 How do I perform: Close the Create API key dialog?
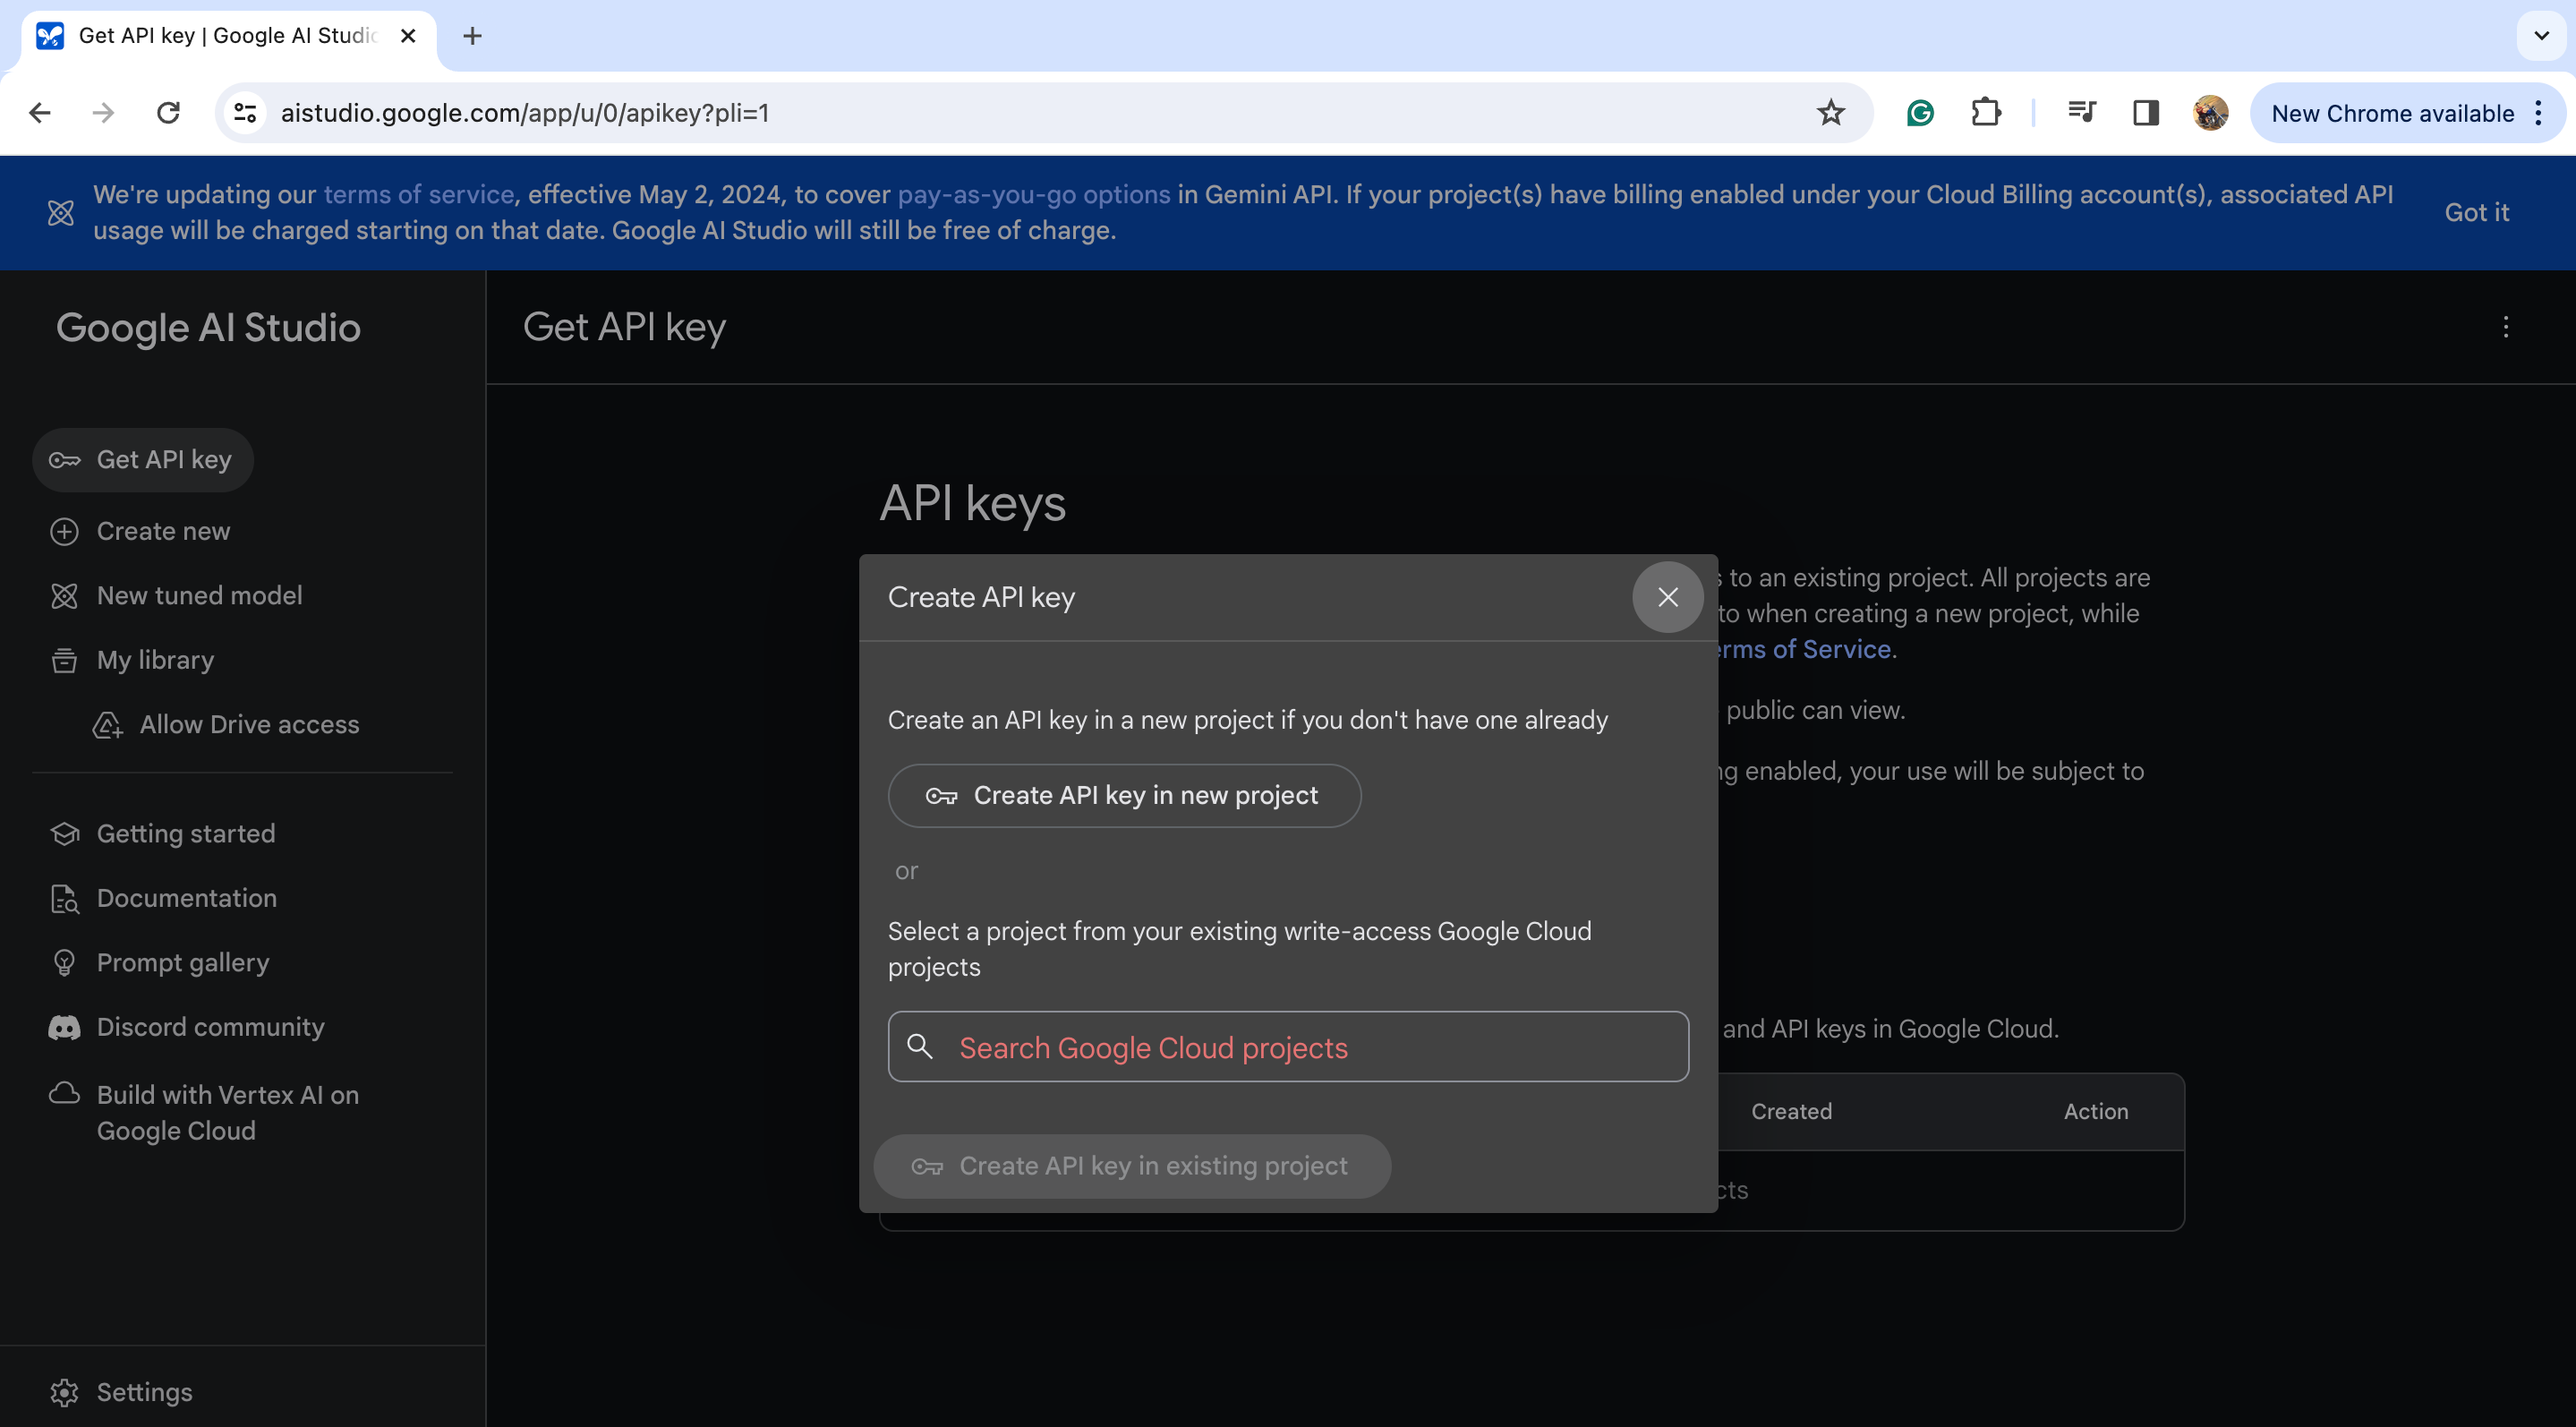1667,597
